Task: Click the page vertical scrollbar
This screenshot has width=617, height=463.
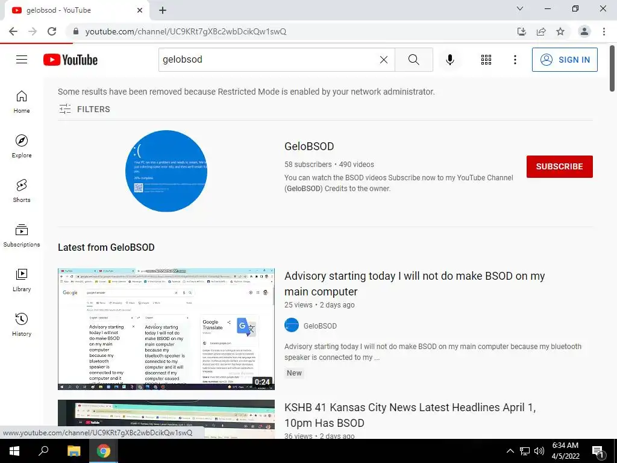Action: click(612, 68)
